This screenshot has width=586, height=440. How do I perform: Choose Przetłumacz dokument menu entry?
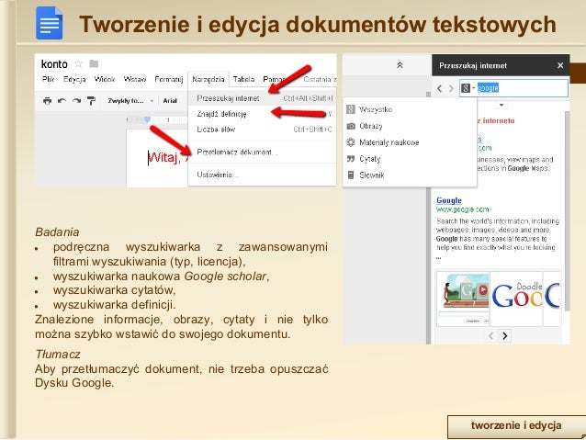click(x=263, y=152)
